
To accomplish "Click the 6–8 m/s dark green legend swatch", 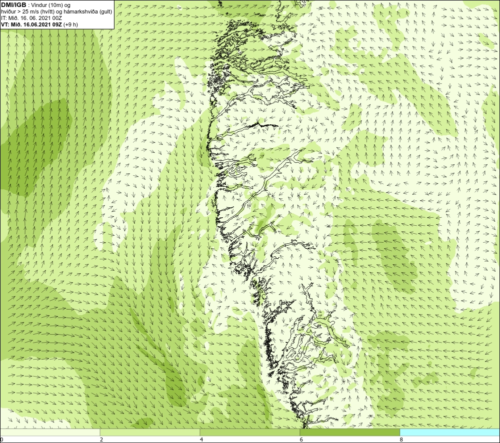I will pos(350,432).
